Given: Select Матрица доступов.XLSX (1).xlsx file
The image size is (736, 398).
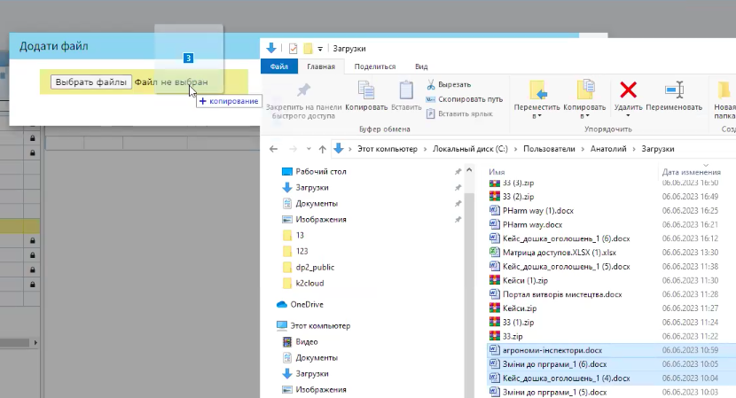Looking at the screenshot, I should coord(559,253).
